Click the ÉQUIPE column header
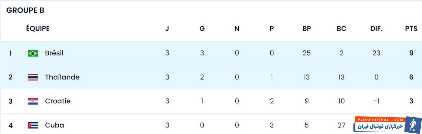This screenshot has width=422, height=134. click(38, 29)
